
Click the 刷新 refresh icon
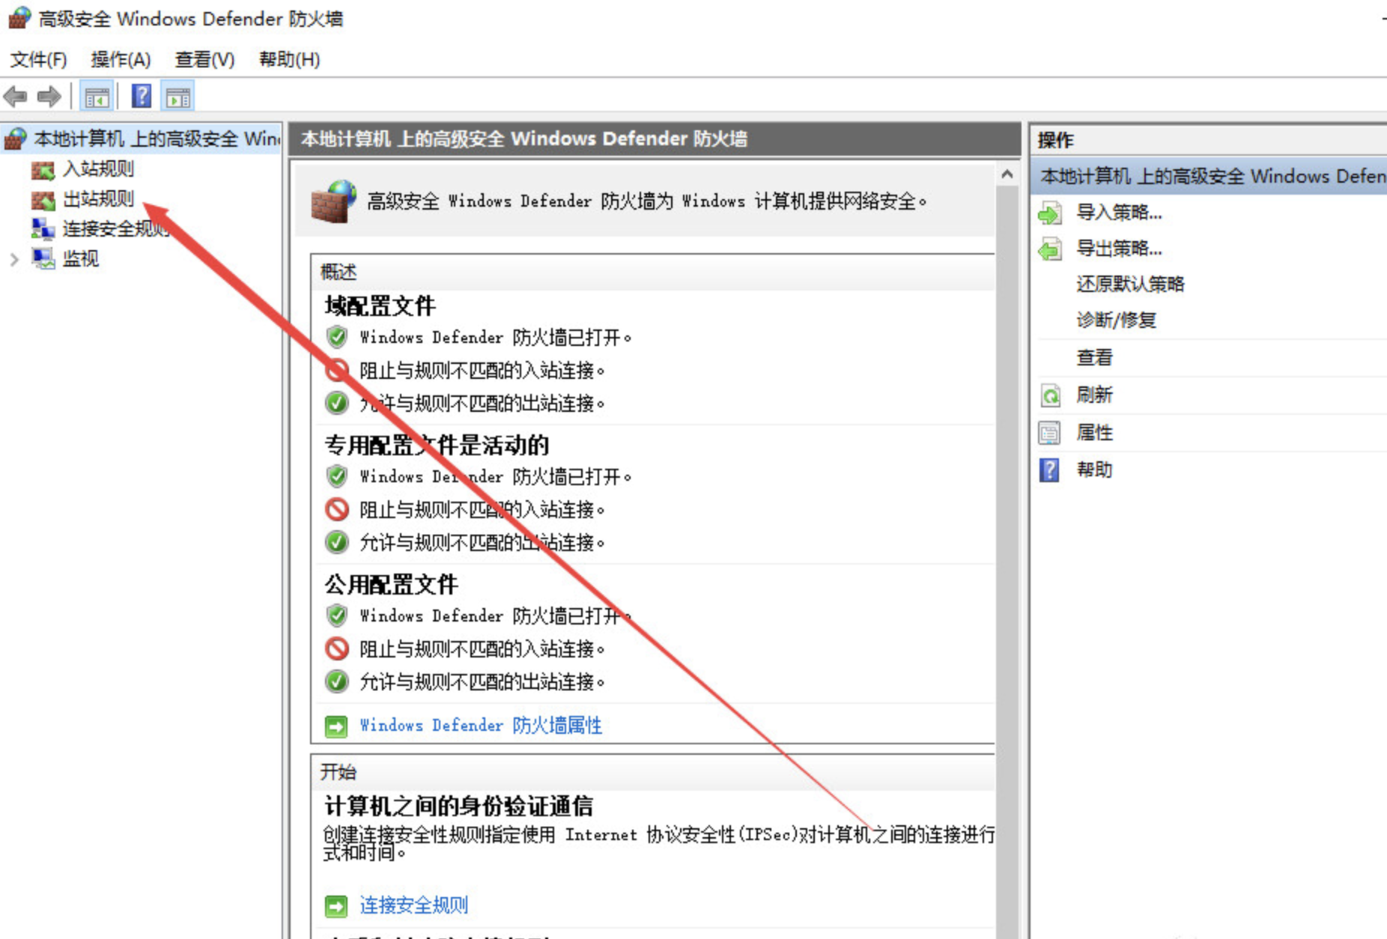1050,395
